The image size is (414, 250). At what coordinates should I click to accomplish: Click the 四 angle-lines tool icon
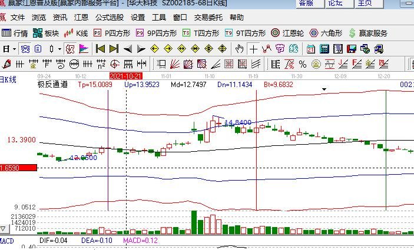pyautogui.click(x=383, y=64)
